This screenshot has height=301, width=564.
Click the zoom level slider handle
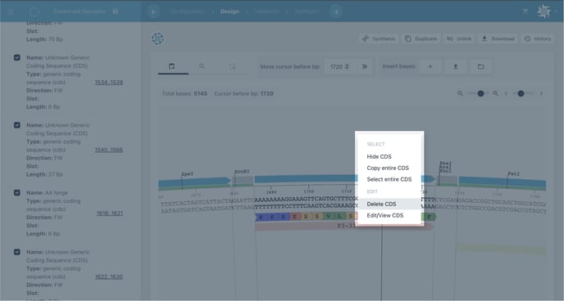(480, 93)
